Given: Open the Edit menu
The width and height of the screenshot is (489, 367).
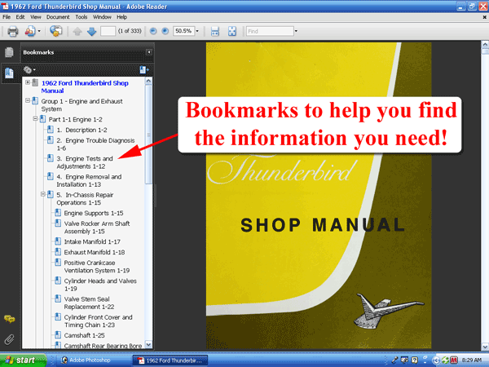Looking at the screenshot, I should [20, 17].
